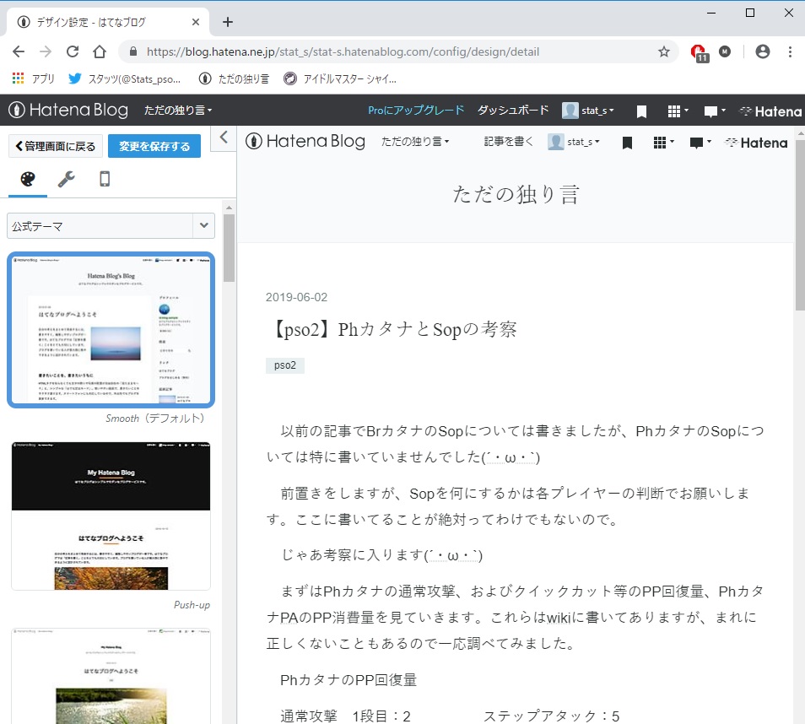Bookmark this page with star icon
This screenshot has width=805, height=724.
pos(664,51)
